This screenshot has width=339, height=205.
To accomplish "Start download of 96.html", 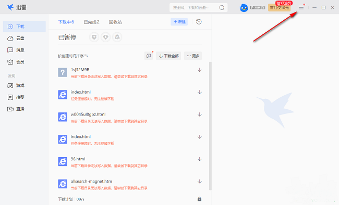I will click(200, 159).
